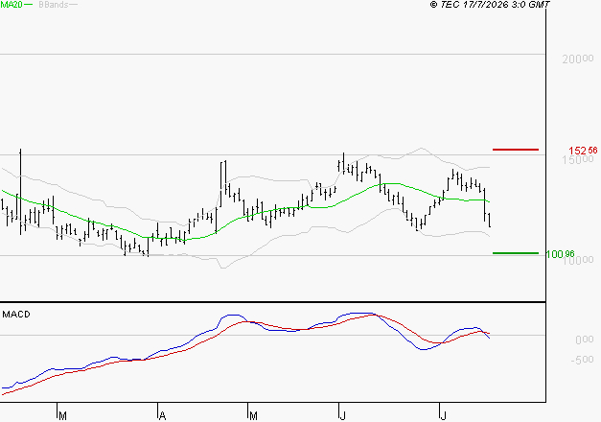Click the first J month marker

(342, 416)
